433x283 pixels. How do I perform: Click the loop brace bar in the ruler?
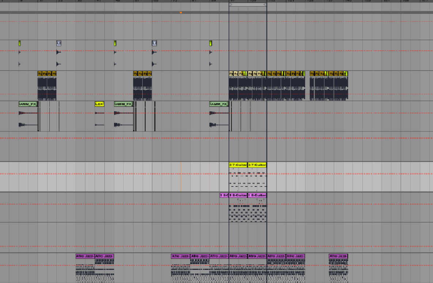248,5
